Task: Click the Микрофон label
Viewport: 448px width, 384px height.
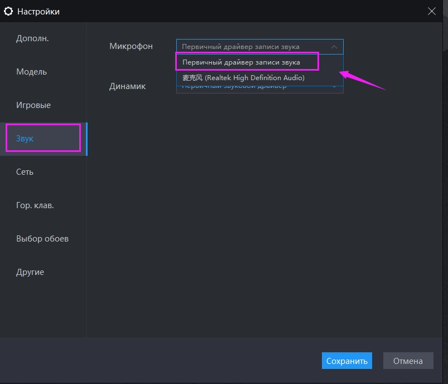Action: coord(131,46)
